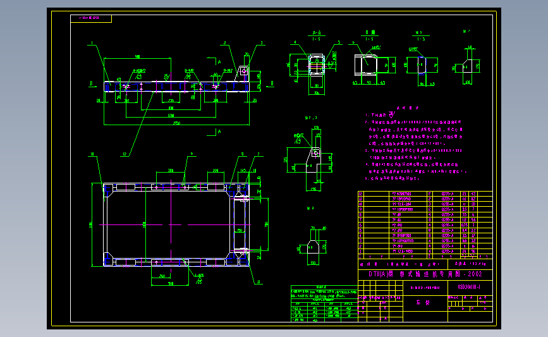The width and height of the screenshot is (548, 337).
Task: Click the yellow label box in the top-left corner
Action: click(91, 18)
